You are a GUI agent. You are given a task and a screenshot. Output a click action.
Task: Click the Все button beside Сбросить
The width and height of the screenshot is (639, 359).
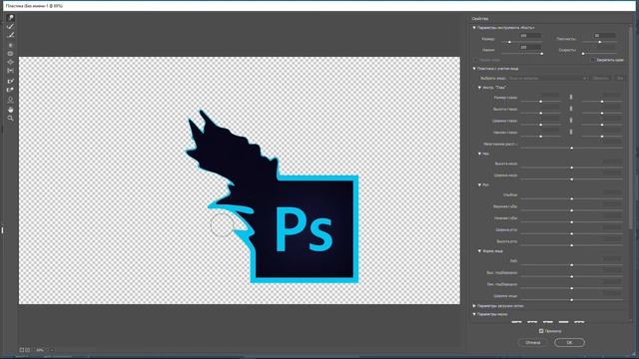pyautogui.click(x=620, y=78)
